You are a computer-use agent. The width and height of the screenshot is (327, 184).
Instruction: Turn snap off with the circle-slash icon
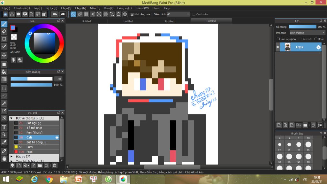pos(73,14)
